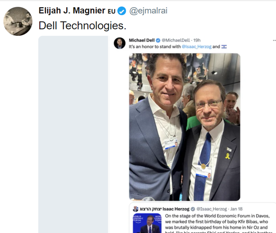Click the quoted tweet text about Kfir Bibas
The width and height of the screenshot is (276, 233).
tap(218, 222)
